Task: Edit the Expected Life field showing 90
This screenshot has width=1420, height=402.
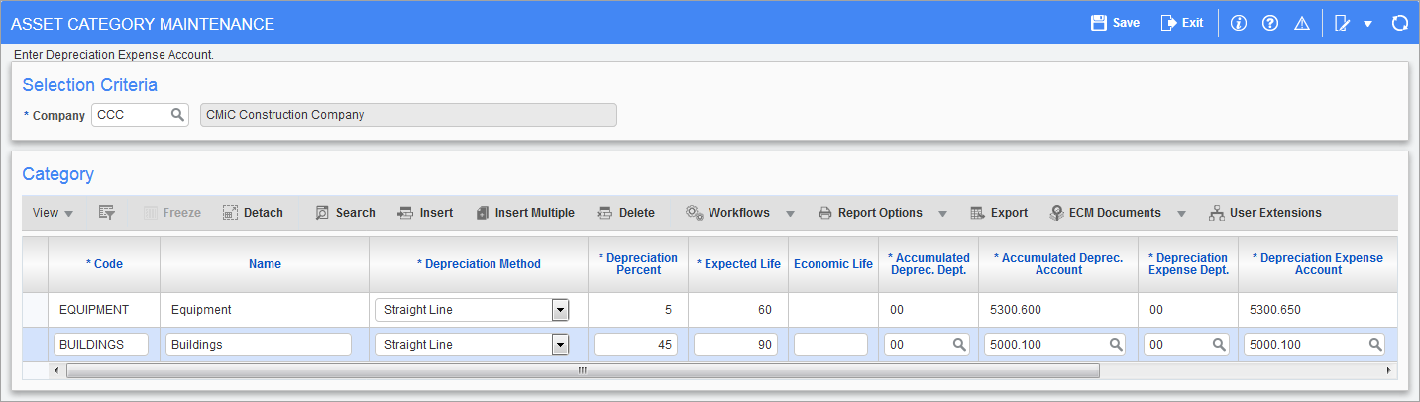Action: coord(735,345)
